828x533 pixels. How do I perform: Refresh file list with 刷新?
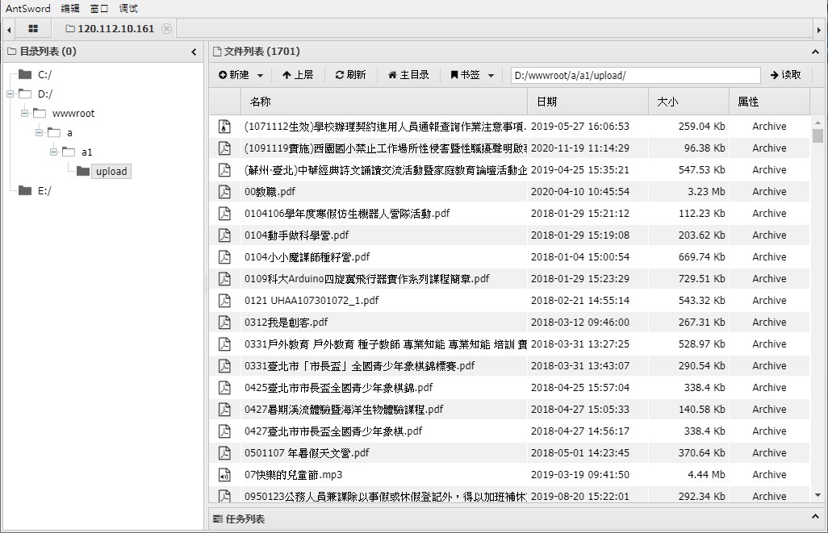pyautogui.click(x=350, y=75)
